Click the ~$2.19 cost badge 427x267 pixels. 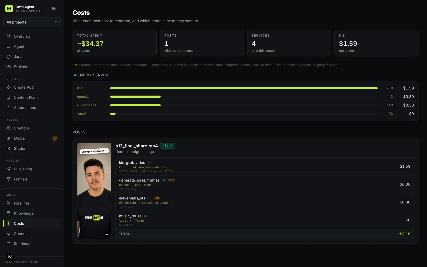(168, 146)
